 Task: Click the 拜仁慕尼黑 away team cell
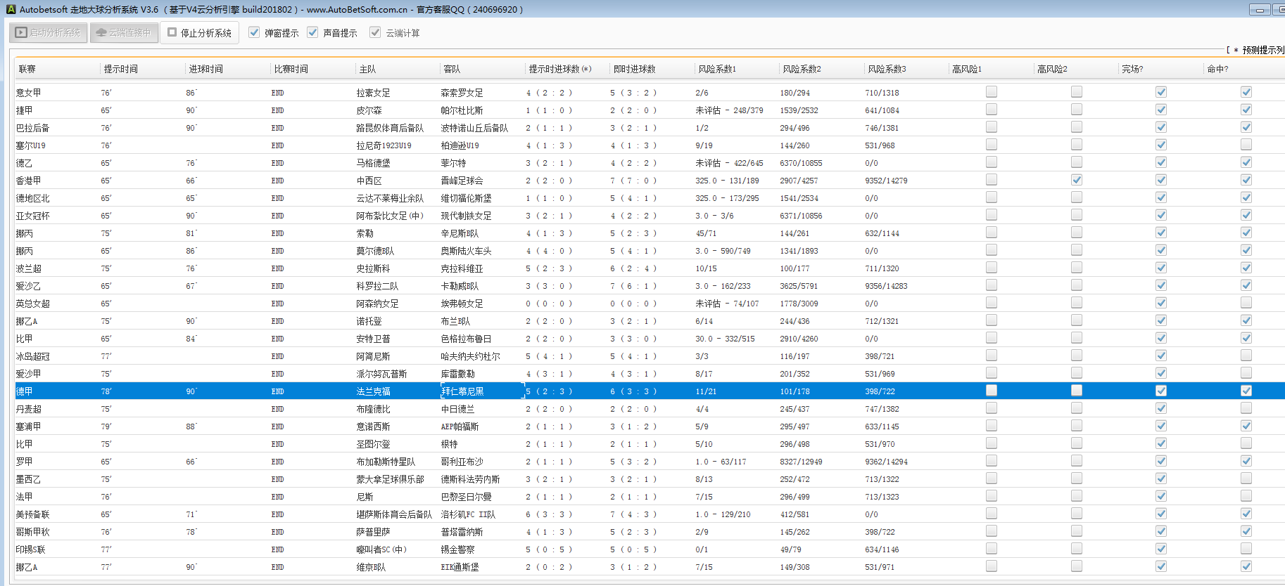tap(462, 391)
